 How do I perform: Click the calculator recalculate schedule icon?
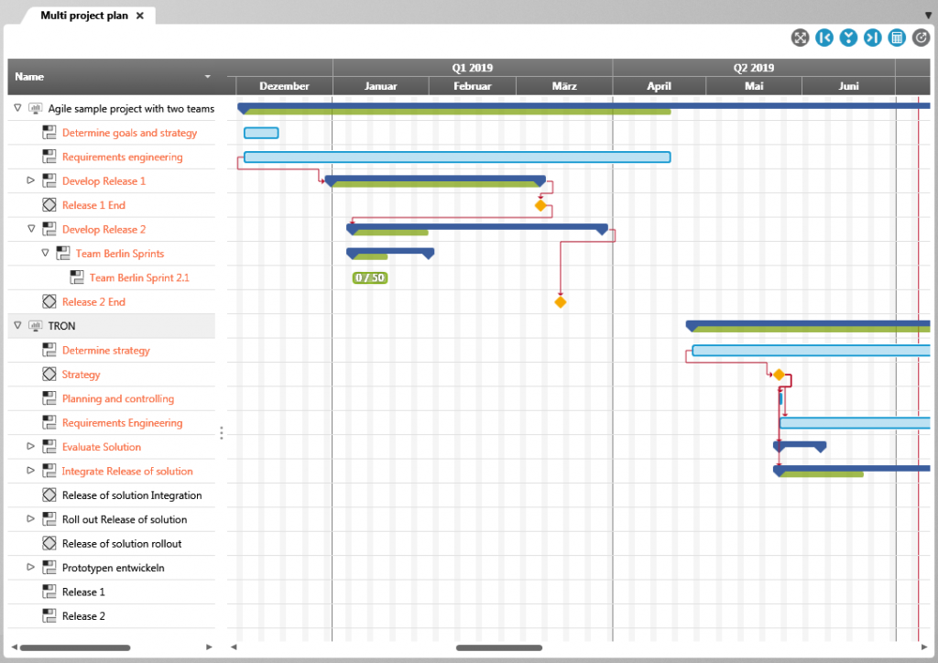pos(896,38)
